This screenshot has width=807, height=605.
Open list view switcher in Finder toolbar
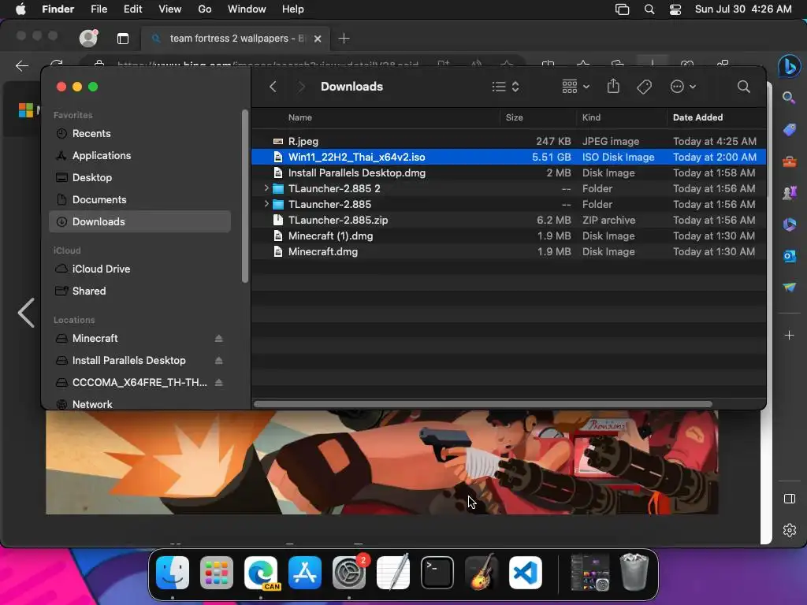tap(505, 87)
